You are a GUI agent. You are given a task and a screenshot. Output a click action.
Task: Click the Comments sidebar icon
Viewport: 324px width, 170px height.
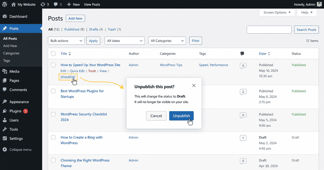point(5,90)
